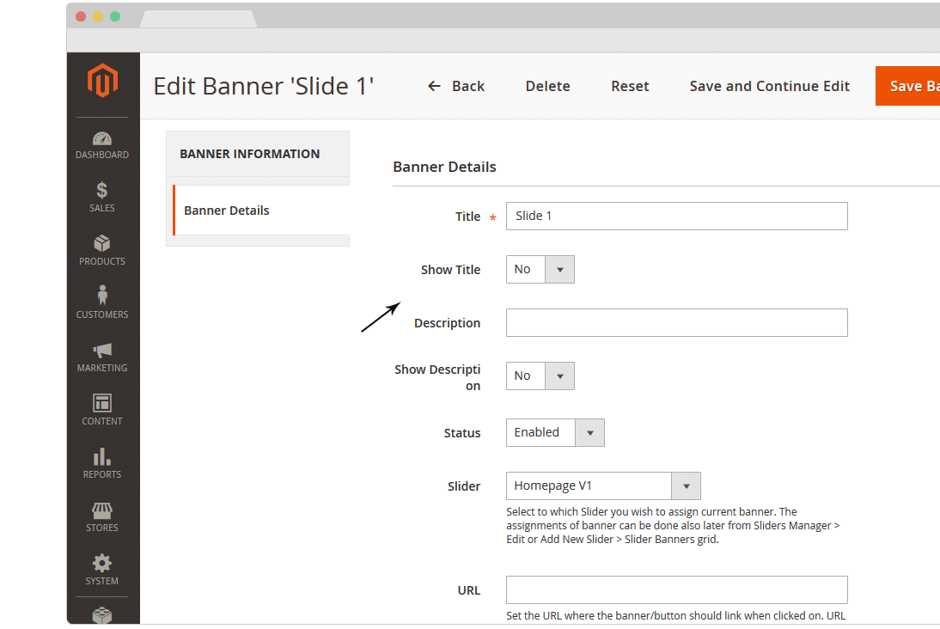Open the System gear icon
The width and height of the screenshot is (940, 629).
coord(102,564)
